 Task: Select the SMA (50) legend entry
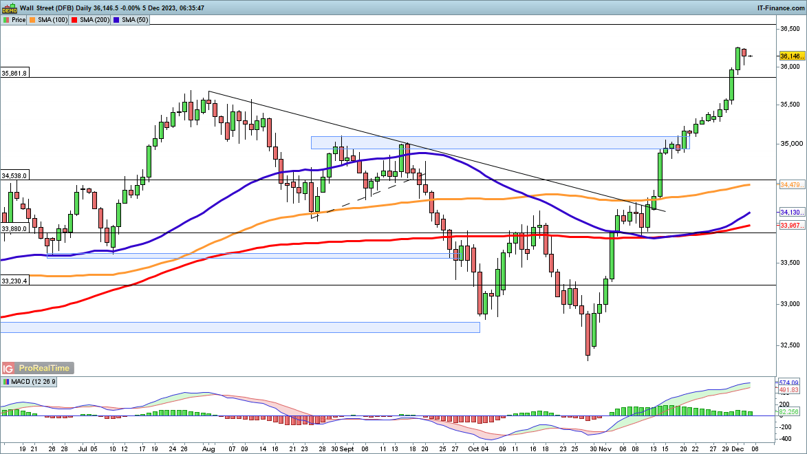click(x=131, y=20)
